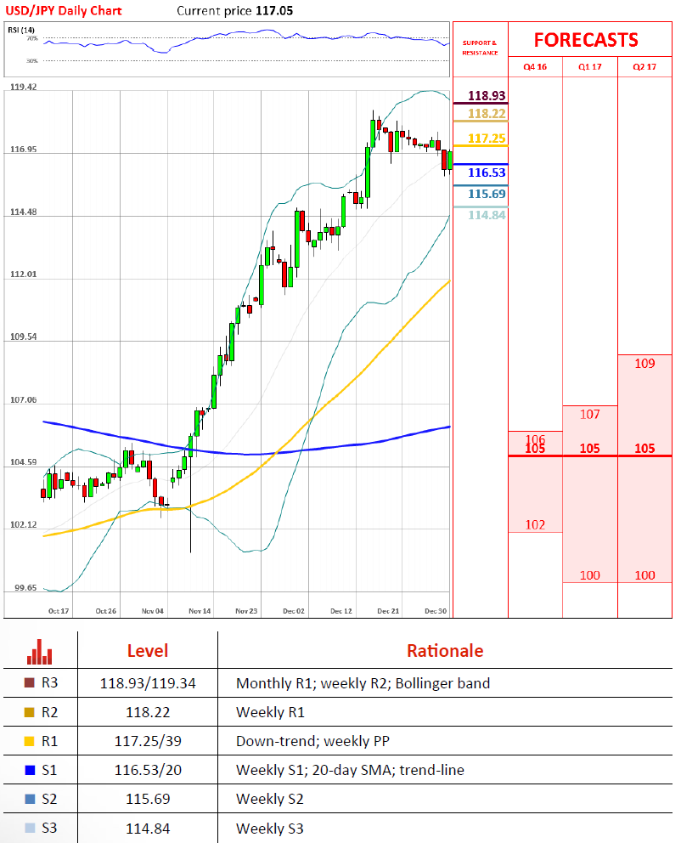Click the bold 105 value in Q1 17
This screenshot has width=681, height=843.
point(589,449)
